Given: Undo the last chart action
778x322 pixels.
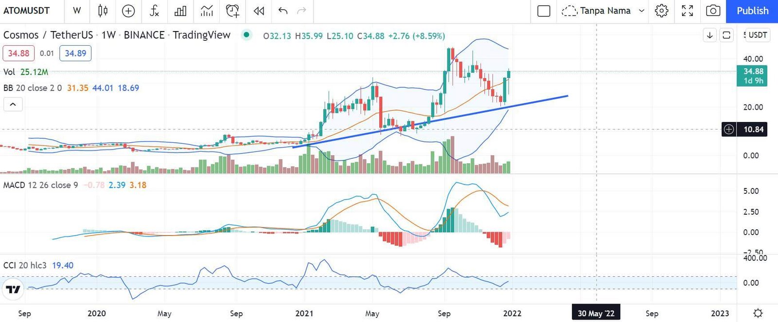Looking at the screenshot, I should point(283,11).
